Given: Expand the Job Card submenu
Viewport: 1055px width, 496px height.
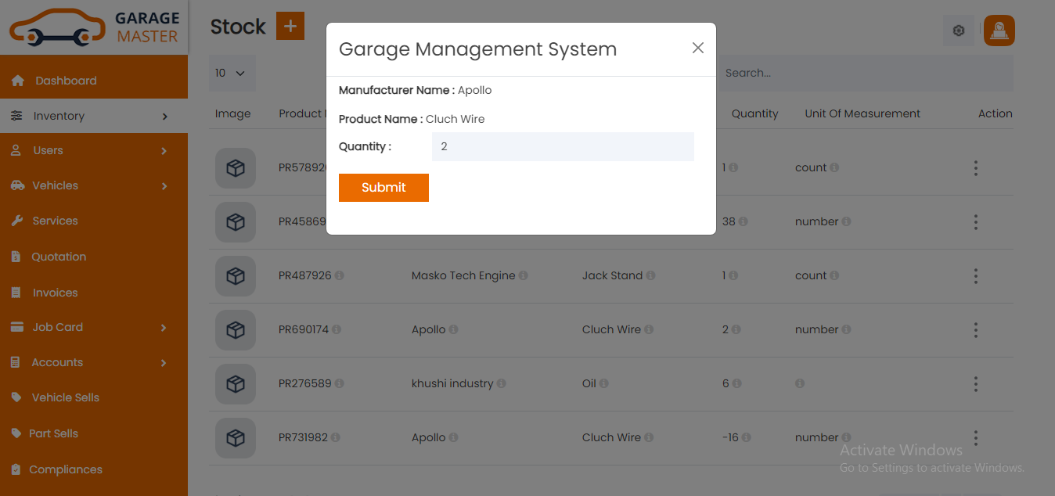Looking at the screenshot, I should [94, 328].
